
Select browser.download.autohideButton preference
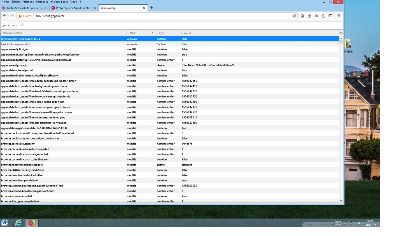tap(170, 175)
